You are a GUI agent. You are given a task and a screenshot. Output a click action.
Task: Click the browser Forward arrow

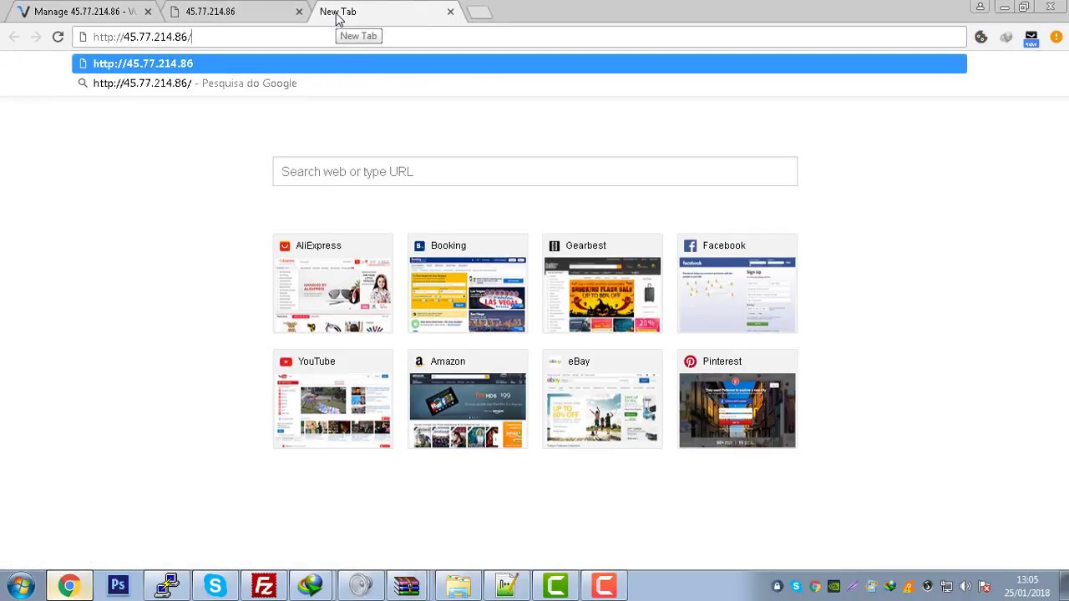36,37
